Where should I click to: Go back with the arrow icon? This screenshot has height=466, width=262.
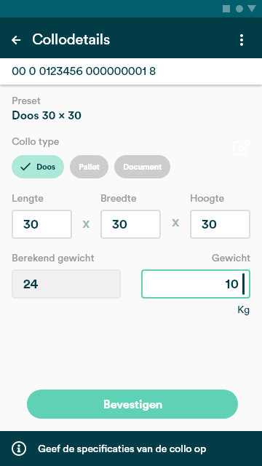pos(16,40)
